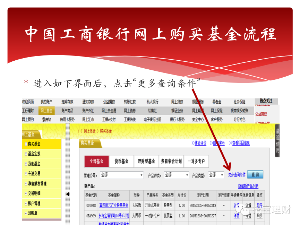Open the 网上贵金属 menu item

point(109,111)
